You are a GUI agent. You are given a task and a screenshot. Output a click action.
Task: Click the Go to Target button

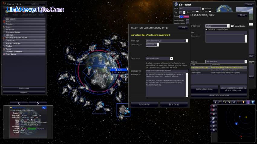point(174,104)
